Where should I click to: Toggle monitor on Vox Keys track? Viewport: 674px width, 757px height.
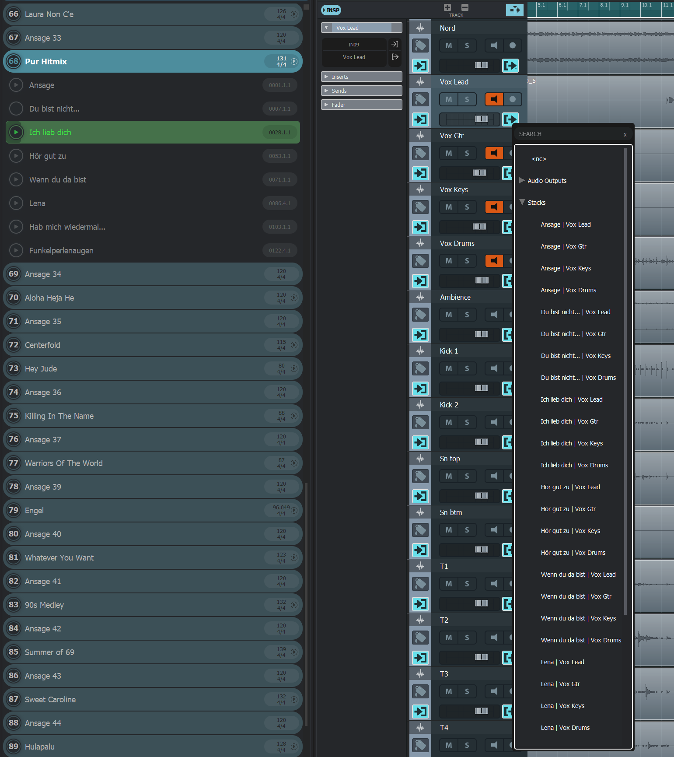pyautogui.click(x=494, y=207)
